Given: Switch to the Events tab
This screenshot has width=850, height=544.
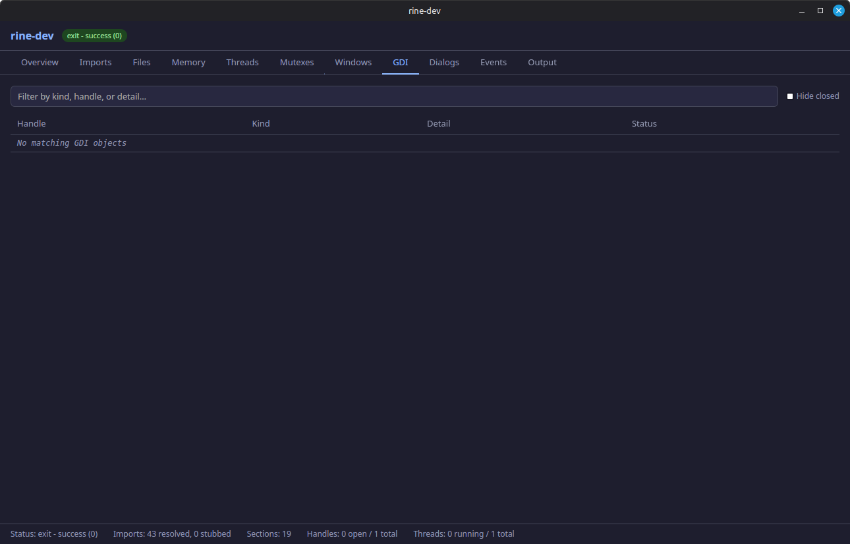Looking at the screenshot, I should click(x=493, y=62).
